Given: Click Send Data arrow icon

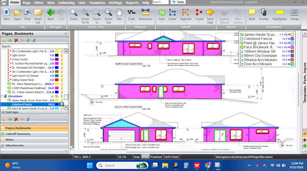Looking at the screenshot, I should [210, 16].
